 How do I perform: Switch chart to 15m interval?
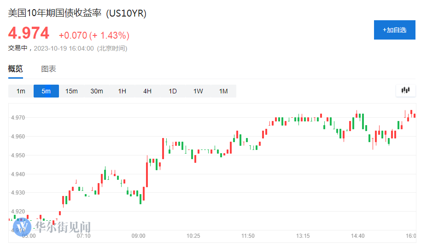click(71, 91)
